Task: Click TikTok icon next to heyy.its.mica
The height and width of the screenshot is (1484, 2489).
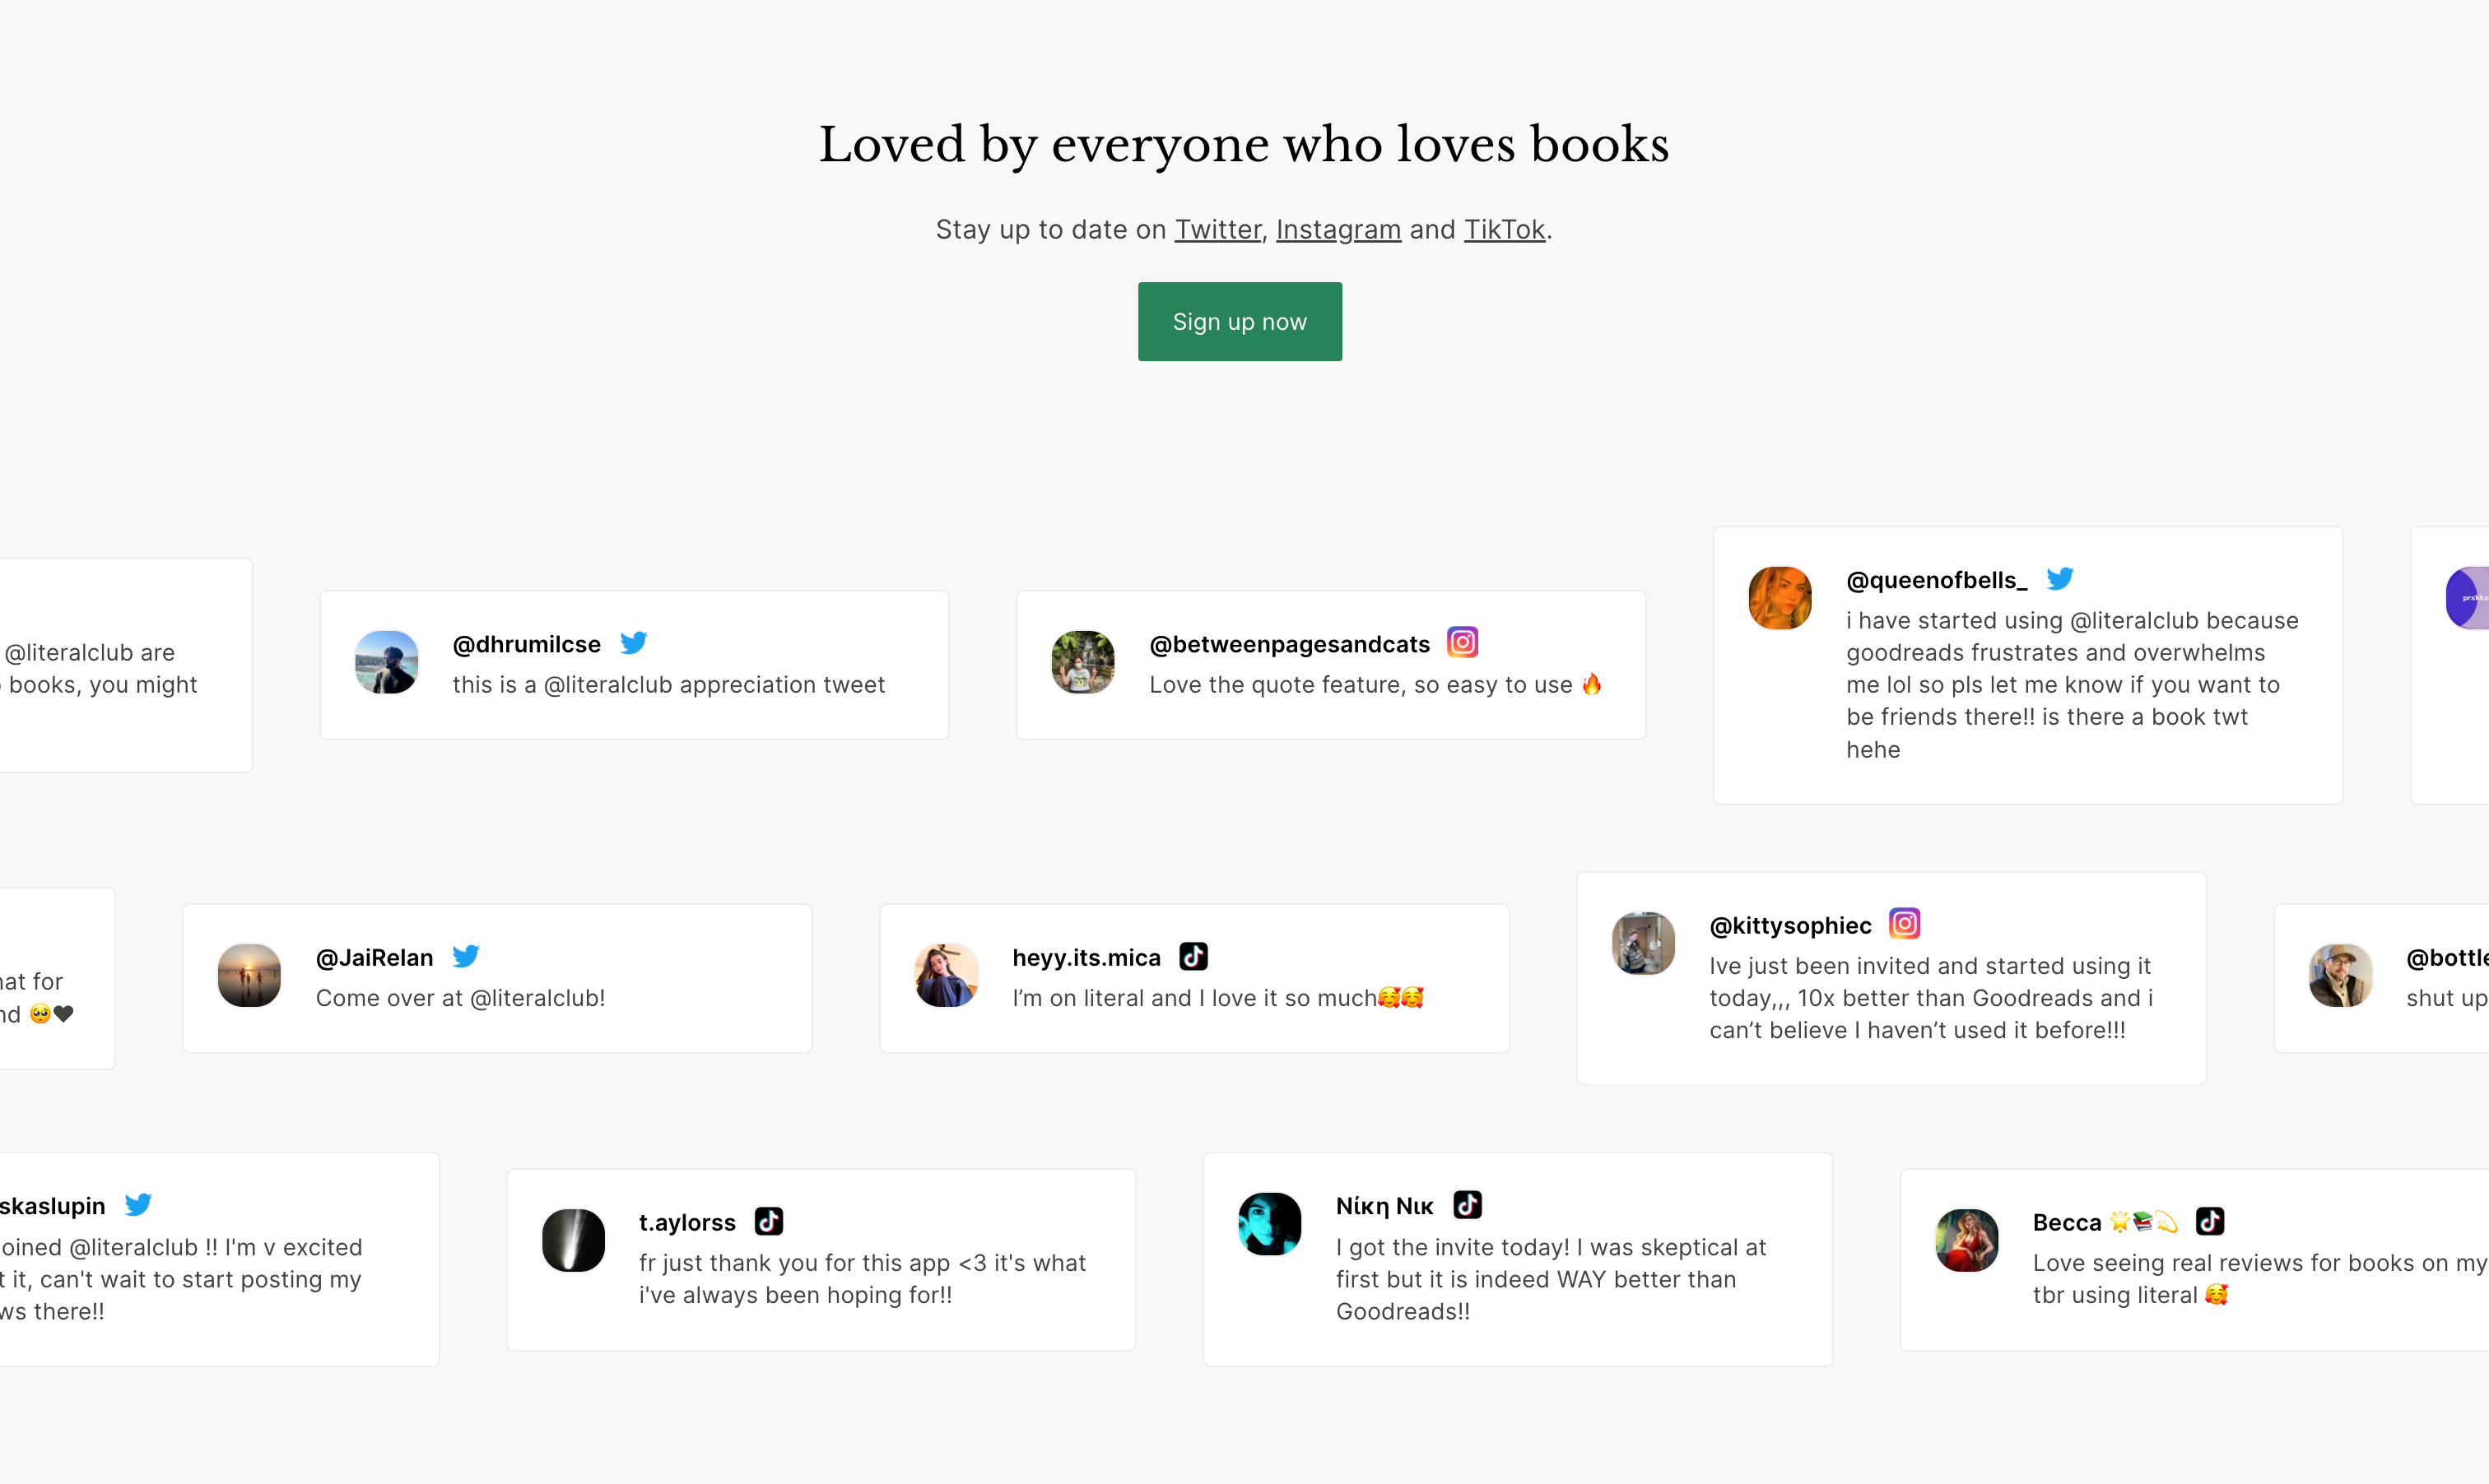Action: pos(1193,956)
